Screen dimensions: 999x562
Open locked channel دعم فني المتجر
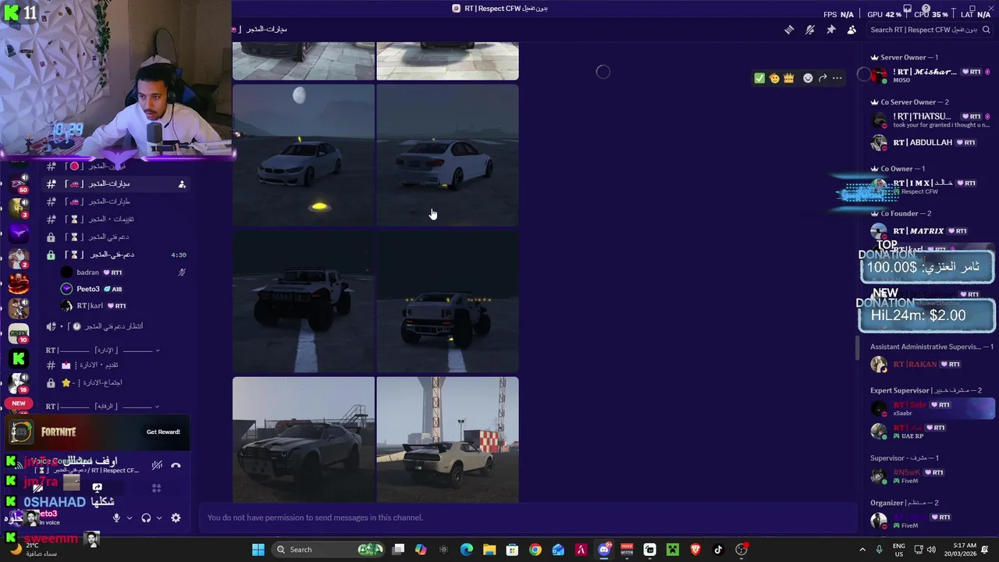117,237
